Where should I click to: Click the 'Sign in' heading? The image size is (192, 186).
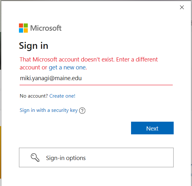tap(33, 46)
